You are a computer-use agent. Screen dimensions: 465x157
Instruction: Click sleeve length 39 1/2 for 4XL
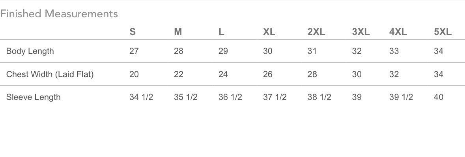pos(401,97)
